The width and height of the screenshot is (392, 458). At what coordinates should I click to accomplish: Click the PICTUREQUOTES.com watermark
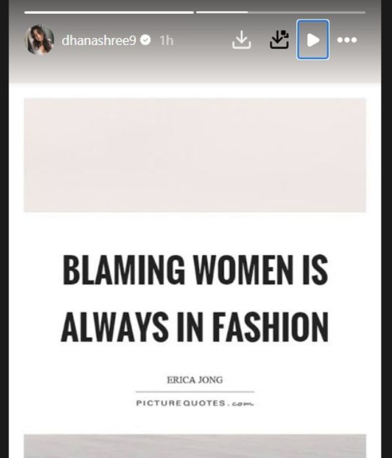tap(195, 403)
